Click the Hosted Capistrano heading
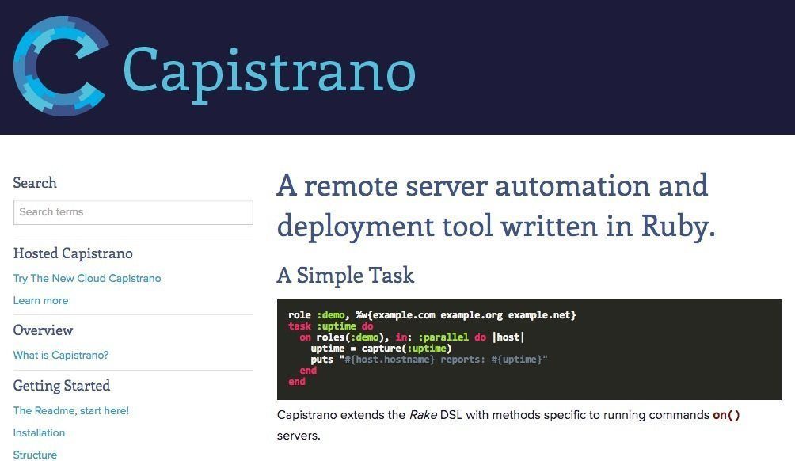 pyautogui.click(x=73, y=253)
